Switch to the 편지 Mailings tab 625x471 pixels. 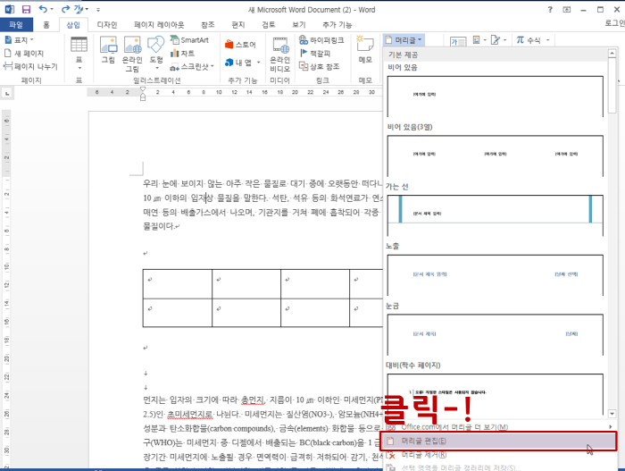238,25
